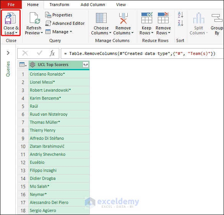
Task: Expand the Refresh Preview dropdown arrow
Action: pos(42,33)
